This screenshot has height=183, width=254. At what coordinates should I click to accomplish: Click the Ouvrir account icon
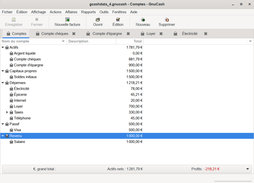[98, 19]
